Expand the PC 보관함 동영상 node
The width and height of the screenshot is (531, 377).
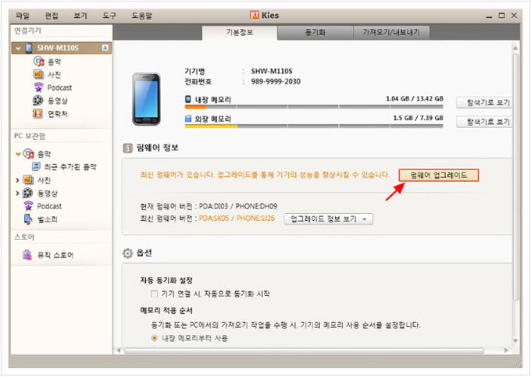coord(18,194)
